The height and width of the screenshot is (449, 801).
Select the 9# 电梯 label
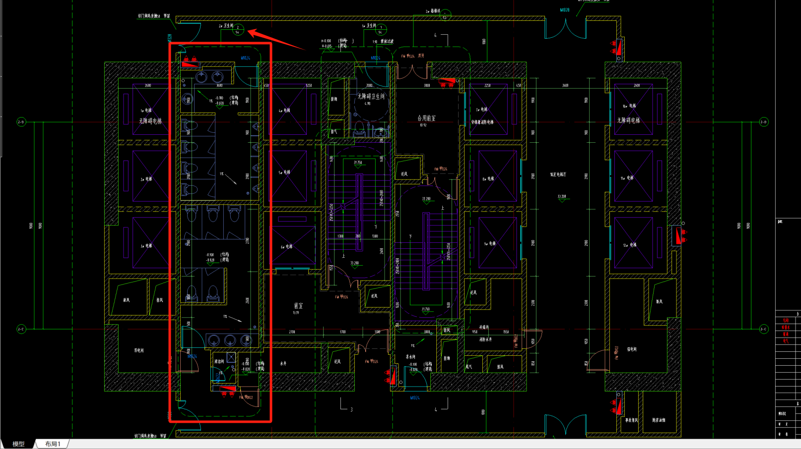click(490, 244)
